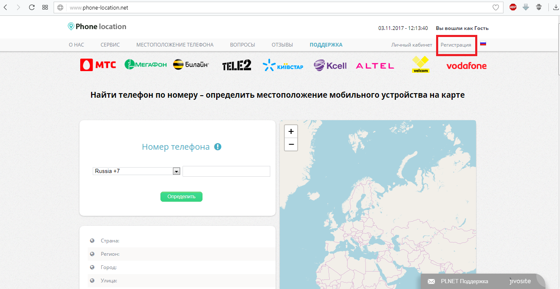Click the Номер телефона heading

pyautogui.click(x=176, y=147)
